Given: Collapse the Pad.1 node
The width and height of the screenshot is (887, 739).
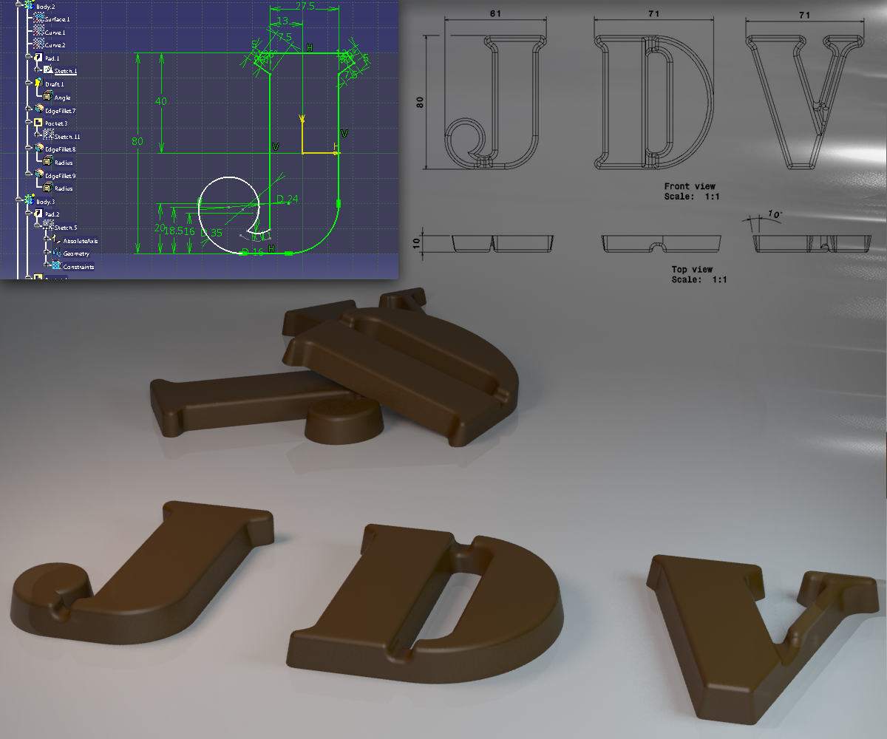Looking at the screenshot, I should (x=27, y=58).
